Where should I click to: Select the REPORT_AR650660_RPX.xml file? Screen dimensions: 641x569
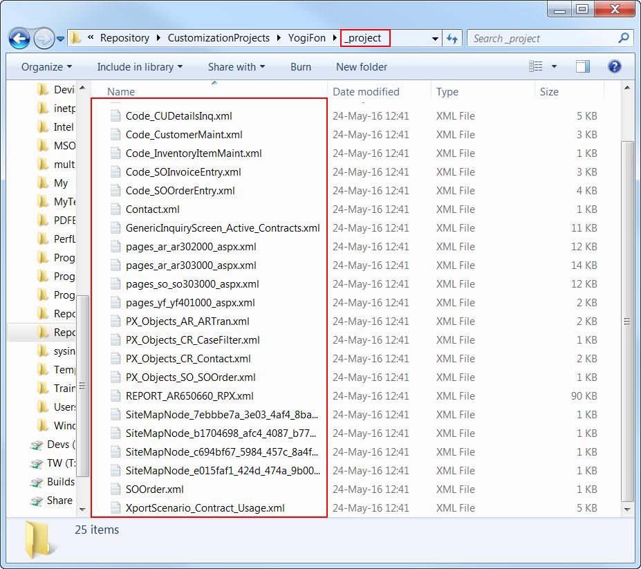pos(189,396)
